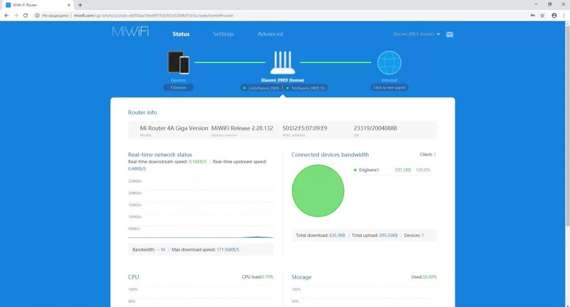Screen dimensions: 570x307
Task: Close the MiWi-Fi Router tab
Action: pyautogui.click(x=69, y=5)
